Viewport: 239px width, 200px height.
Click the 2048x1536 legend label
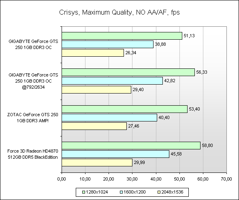point(172,192)
